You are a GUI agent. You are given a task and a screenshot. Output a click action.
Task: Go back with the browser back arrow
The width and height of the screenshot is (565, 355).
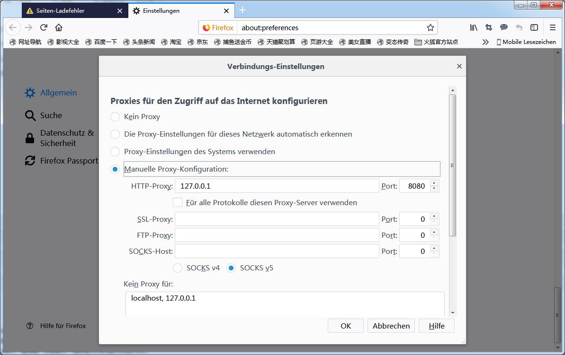(x=13, y=27)
